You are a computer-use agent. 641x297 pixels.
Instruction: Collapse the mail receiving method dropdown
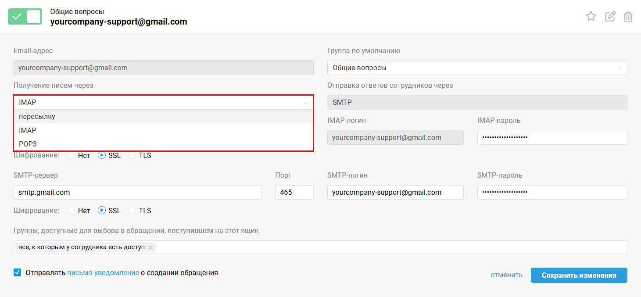pyautogui.click(x=163, y=103)
